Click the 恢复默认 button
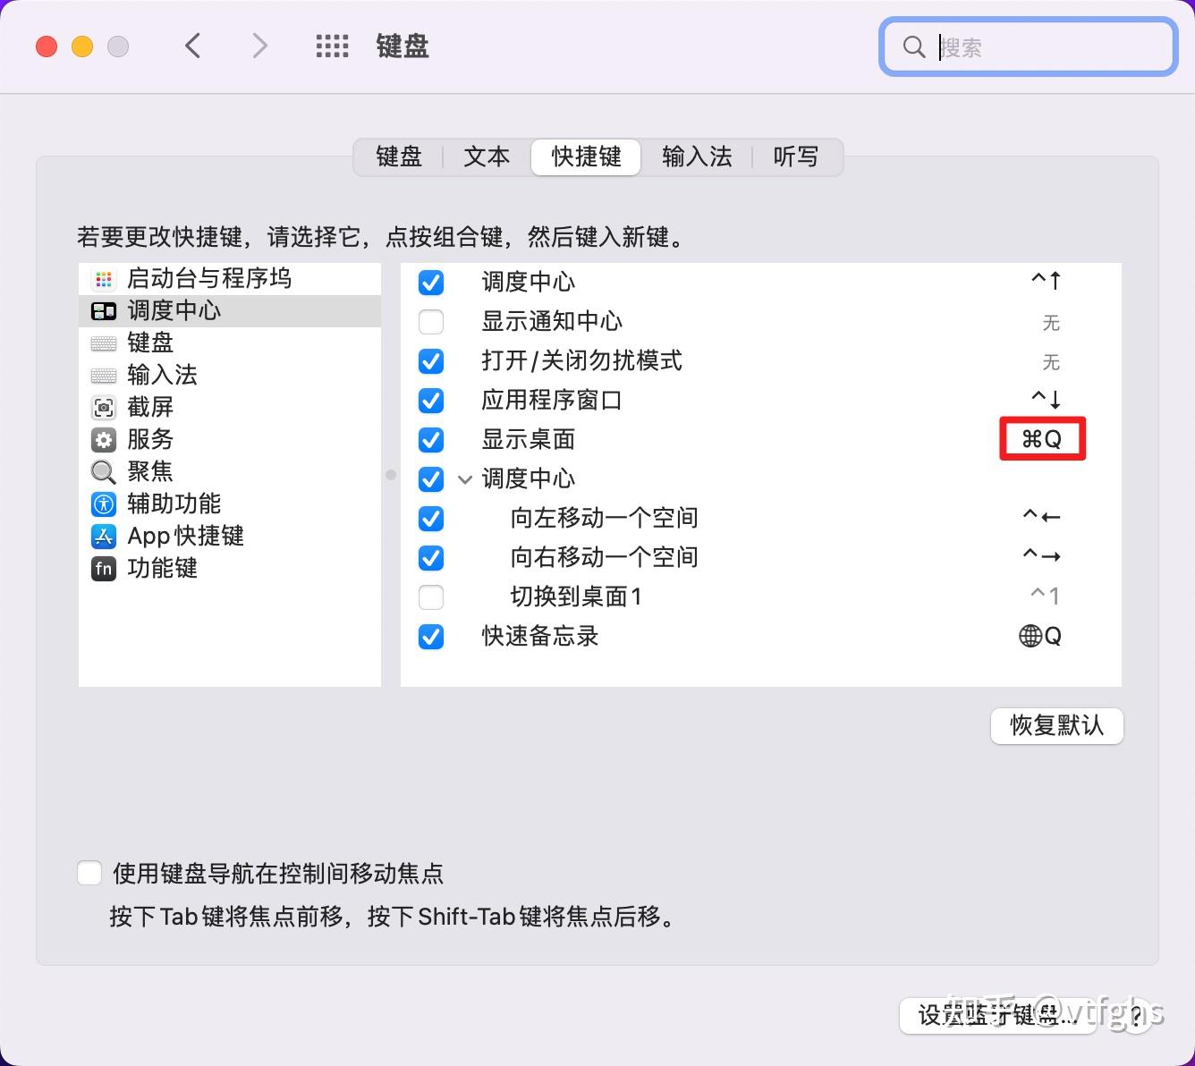 (1056, 725)
